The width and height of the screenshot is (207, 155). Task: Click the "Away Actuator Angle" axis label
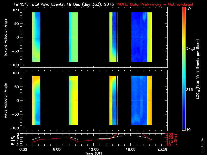coord(5,100)
